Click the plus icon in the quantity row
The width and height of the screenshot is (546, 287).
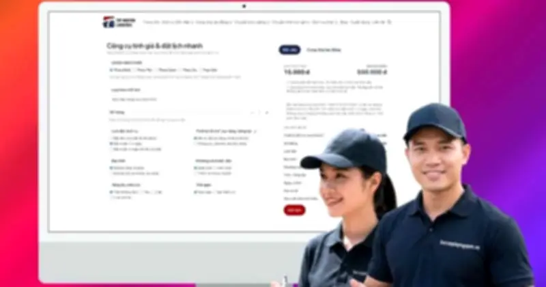tap(267, 112)
